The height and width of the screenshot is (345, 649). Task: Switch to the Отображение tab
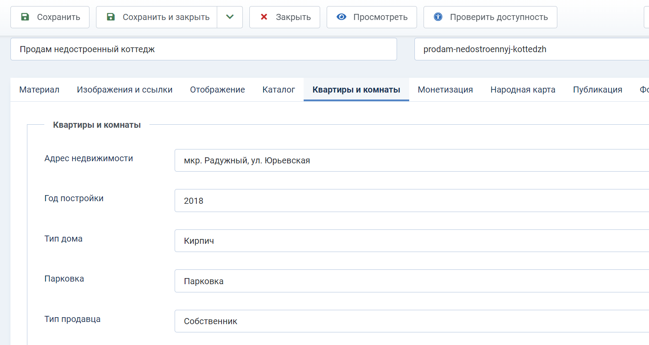(x=217, y=90)
